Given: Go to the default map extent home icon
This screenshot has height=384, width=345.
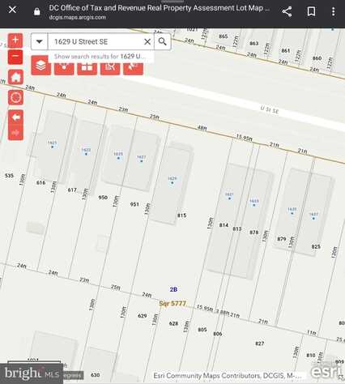Looking at the screenshot, I should 15,77.
